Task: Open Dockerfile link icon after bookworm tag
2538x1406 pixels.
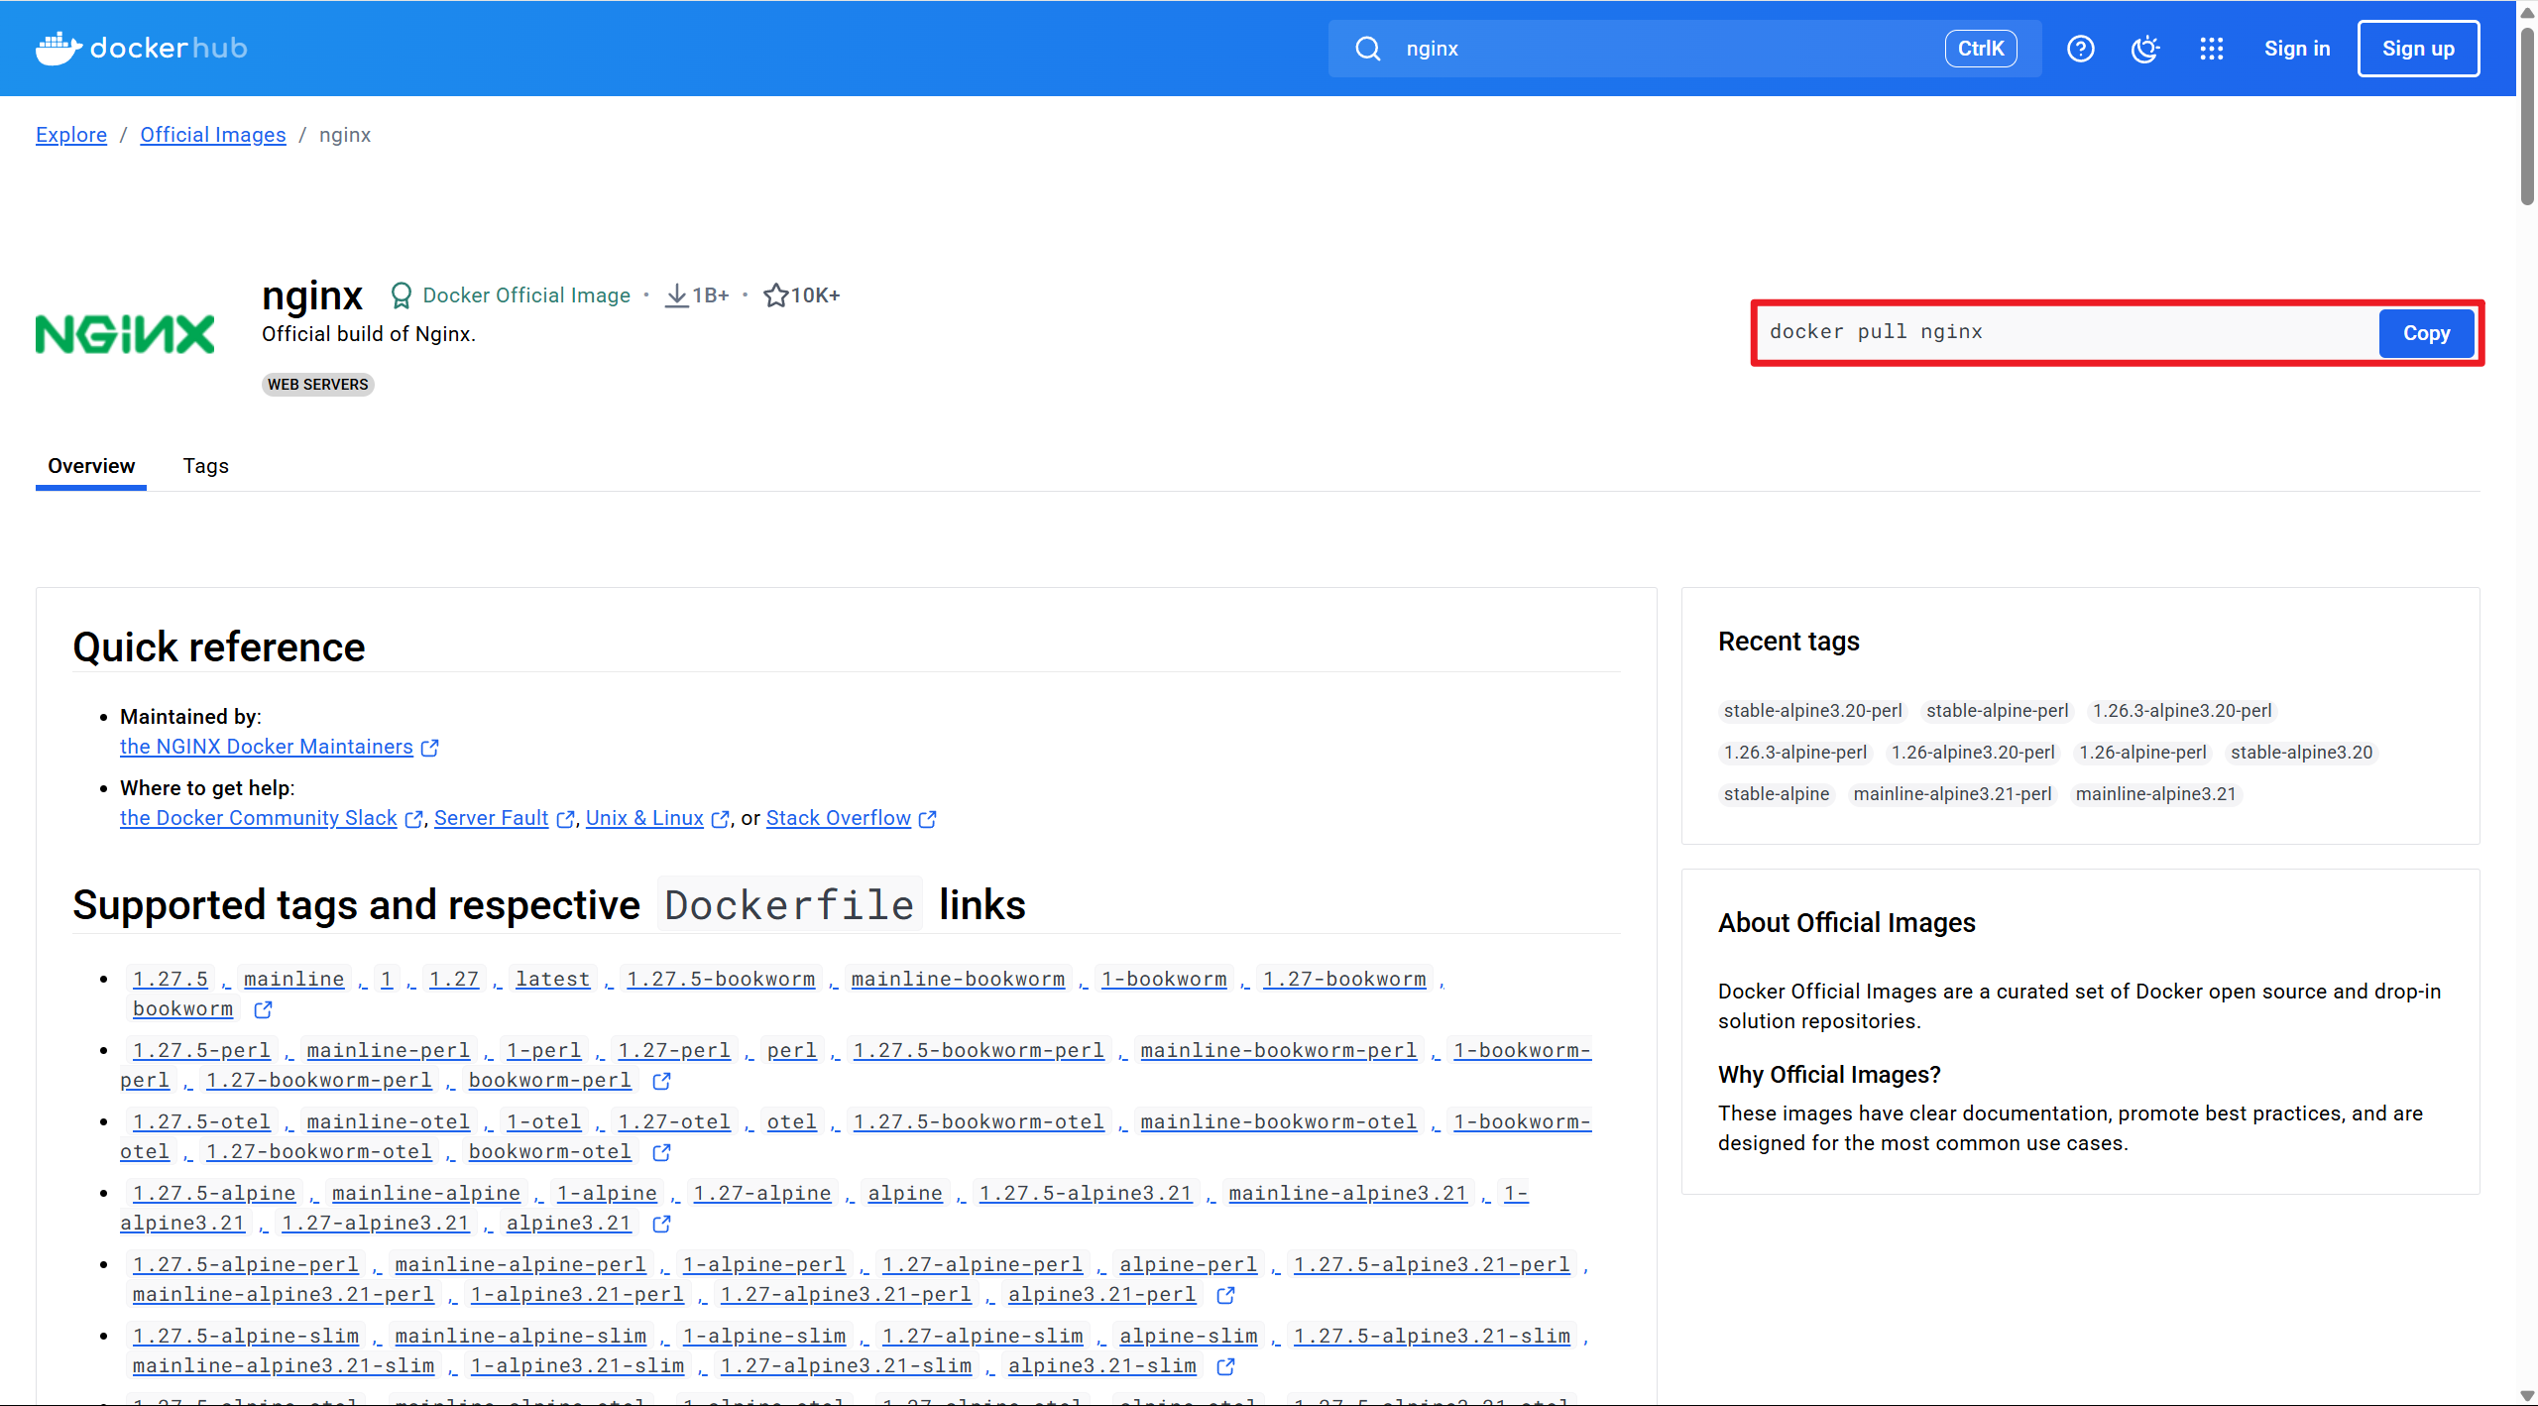Action: point(263,1009)
